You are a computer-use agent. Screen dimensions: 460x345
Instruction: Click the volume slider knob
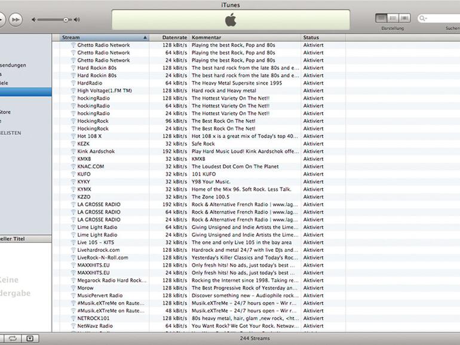click(66, 20)
